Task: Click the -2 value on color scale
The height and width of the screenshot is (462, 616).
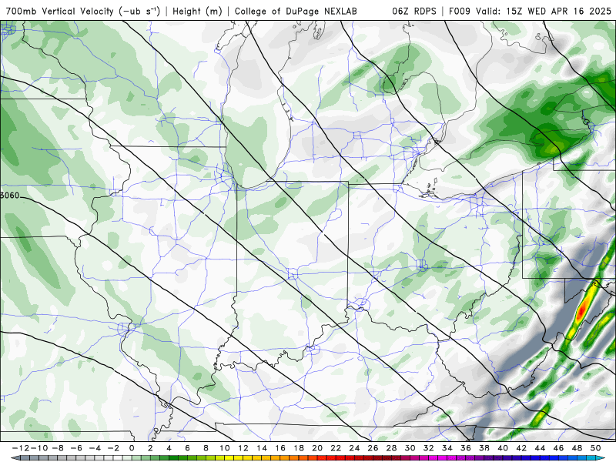Action: point(113,448)
